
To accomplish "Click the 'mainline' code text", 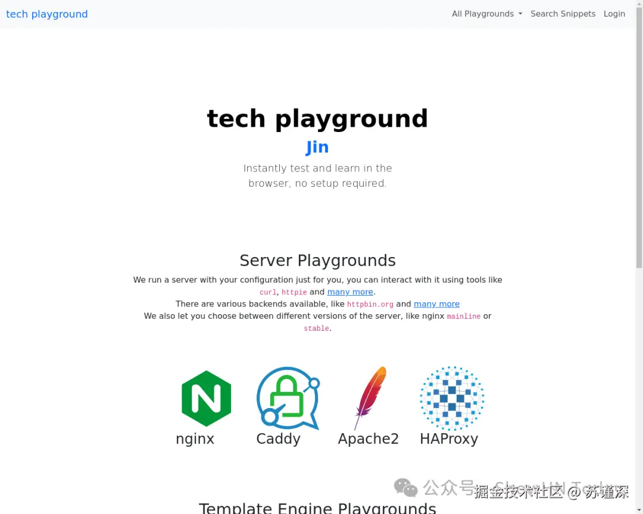I will [463, 316].
